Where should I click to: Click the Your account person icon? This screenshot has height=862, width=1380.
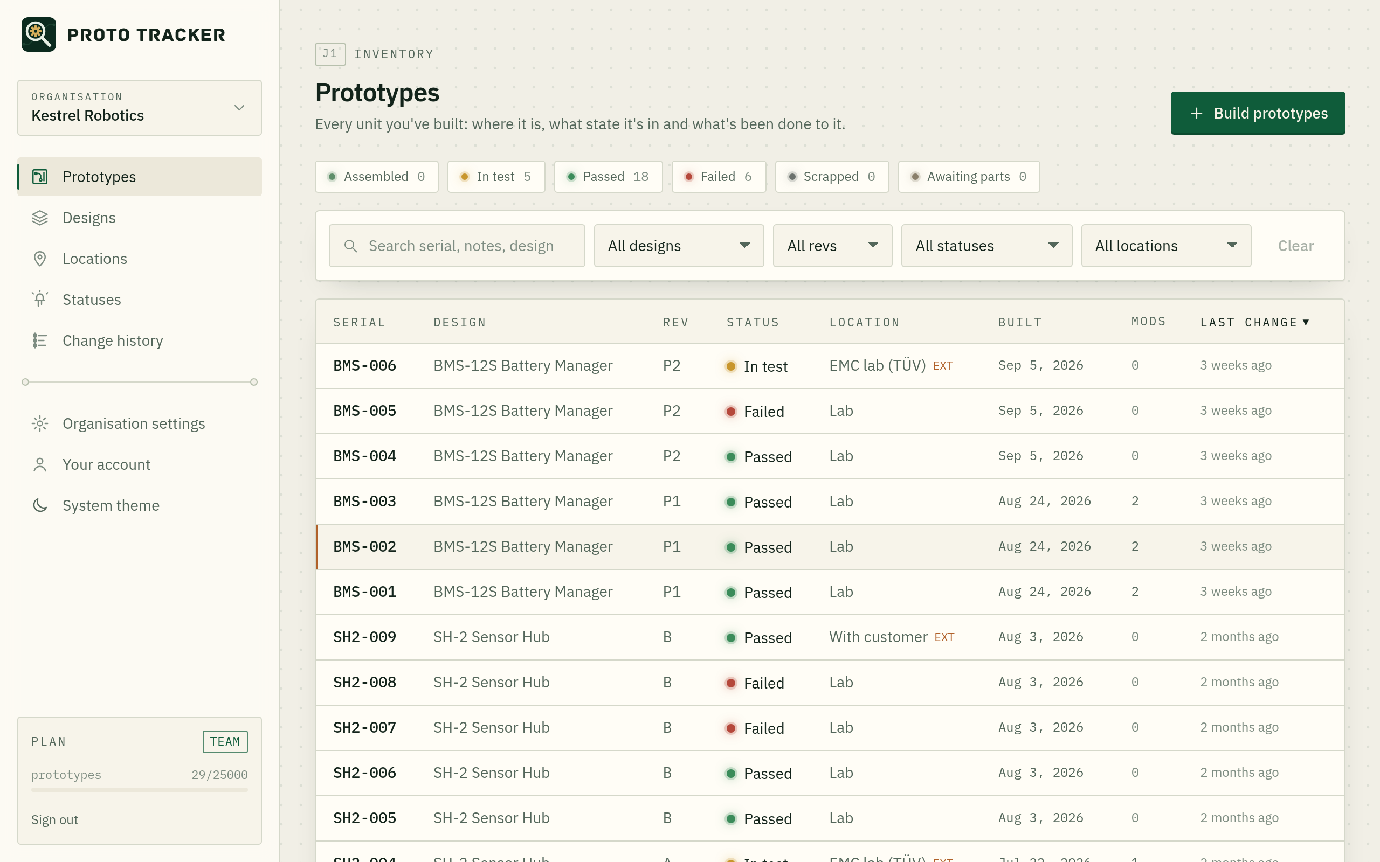click(x=40, y=464)
